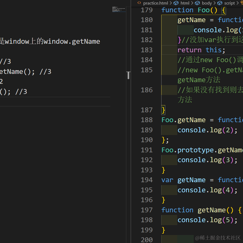Screen dimensions: 243x243
Task: Click the html element symbol icon in breadcrumb
Action: click(x=176, y=3)
